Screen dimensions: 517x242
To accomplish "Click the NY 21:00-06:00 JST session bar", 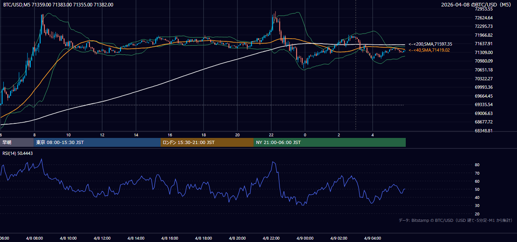I will [x=330, y=142].
